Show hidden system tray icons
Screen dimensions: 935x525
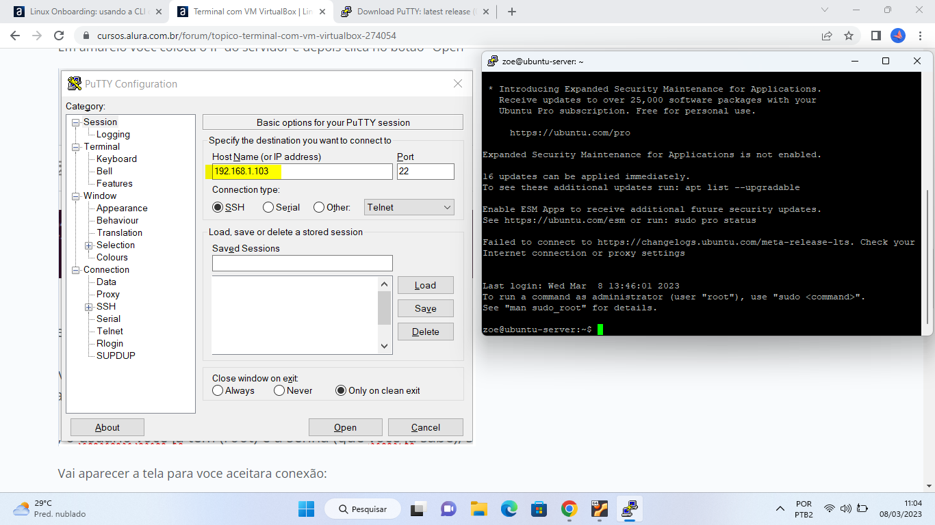(x=780, y=509)
